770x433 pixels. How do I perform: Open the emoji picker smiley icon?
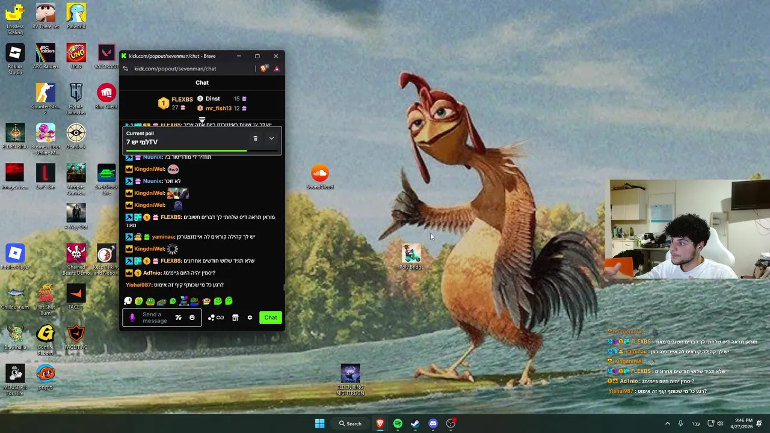[192, 318]
